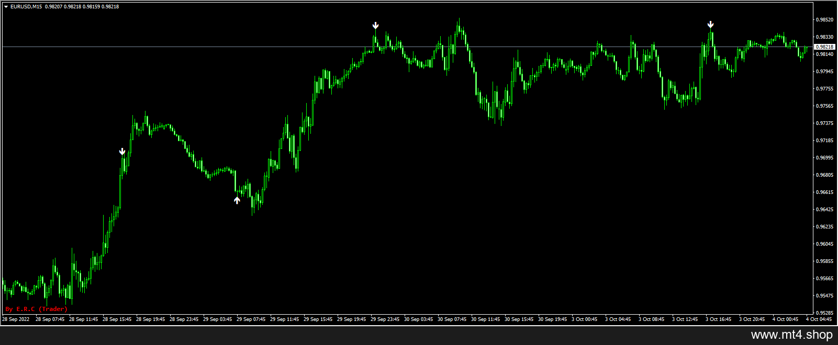This screenshot has height=345, width=838.
Task: Click the 0.97755 price axis value
Action: (825, 89)
